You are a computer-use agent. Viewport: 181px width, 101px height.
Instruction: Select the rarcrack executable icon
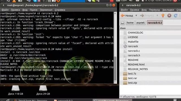[125, 46]
